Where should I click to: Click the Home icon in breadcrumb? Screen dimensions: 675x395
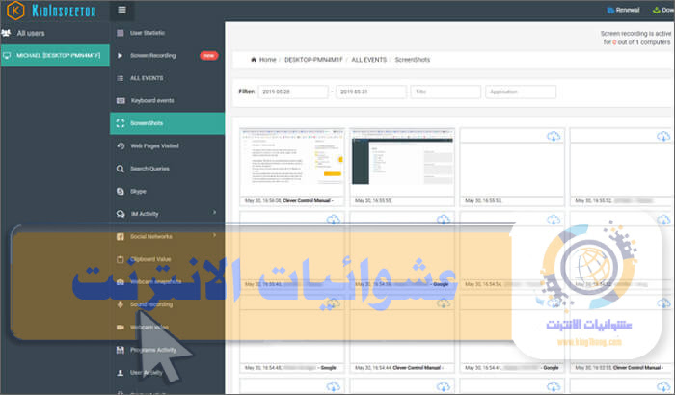tap(254, 60)
